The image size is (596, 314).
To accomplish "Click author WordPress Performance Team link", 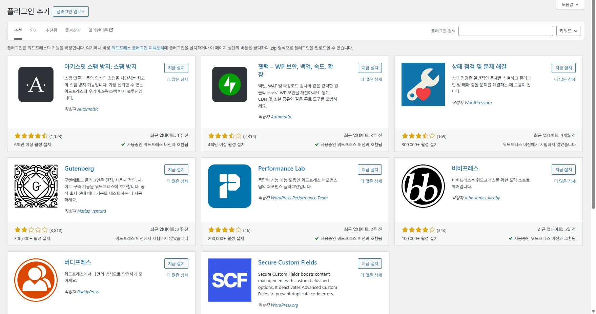I will pos(299,198).
